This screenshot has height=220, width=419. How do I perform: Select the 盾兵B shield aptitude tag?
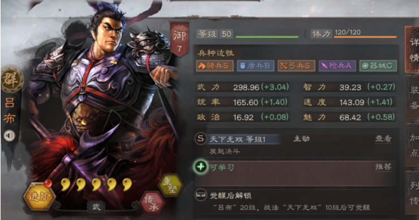tap(256, 65)
